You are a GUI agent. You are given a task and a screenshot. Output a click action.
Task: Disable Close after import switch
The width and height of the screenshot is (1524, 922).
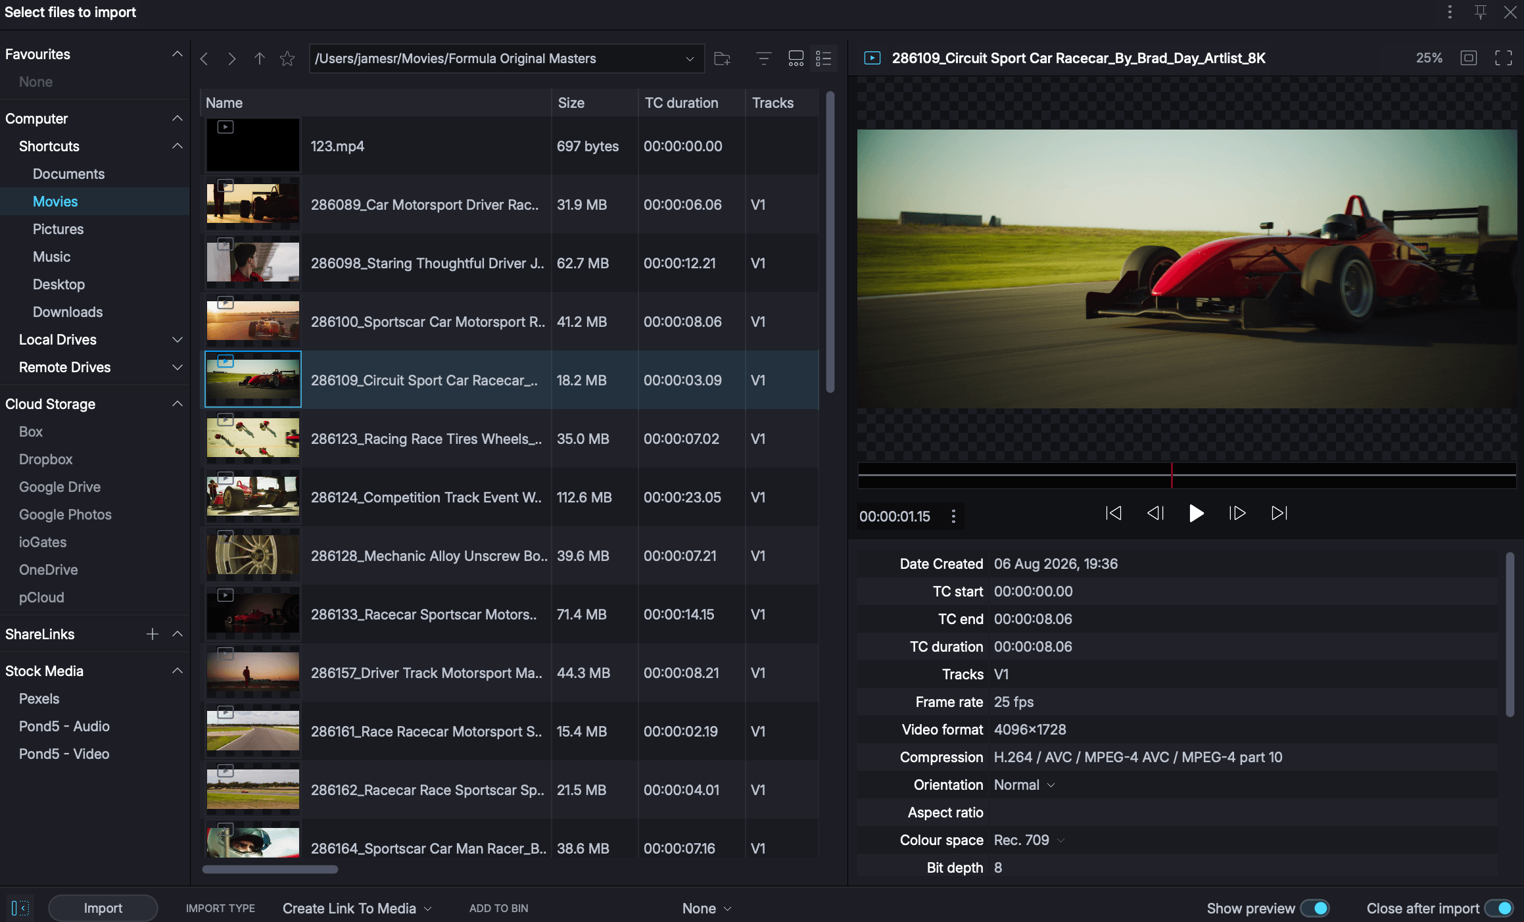click(x=1499, y=908)
